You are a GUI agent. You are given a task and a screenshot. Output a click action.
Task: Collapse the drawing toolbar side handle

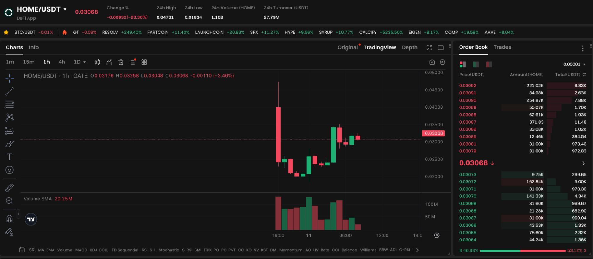(18, 214)
